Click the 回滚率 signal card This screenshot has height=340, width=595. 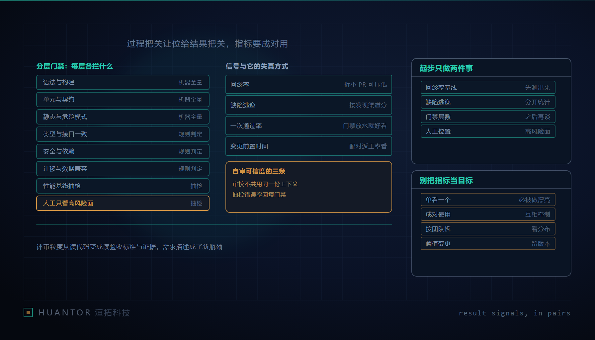coord(309,84)
